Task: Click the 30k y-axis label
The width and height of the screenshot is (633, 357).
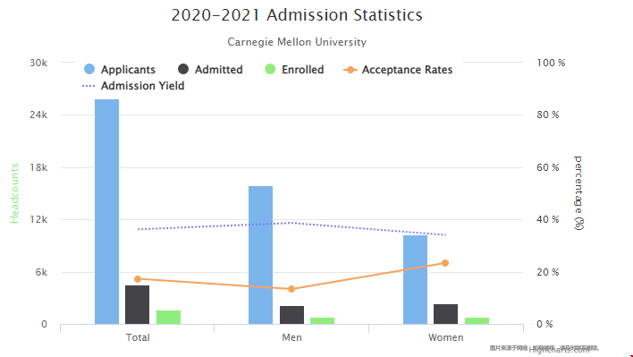Action: [38, 63]
